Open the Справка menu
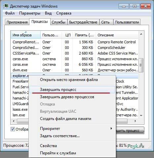 click(64, 13)
